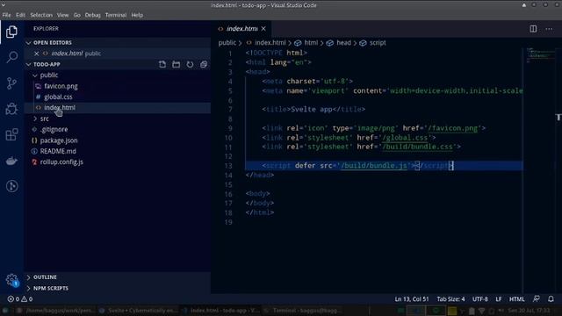Open README.md file

coord(58,151)
